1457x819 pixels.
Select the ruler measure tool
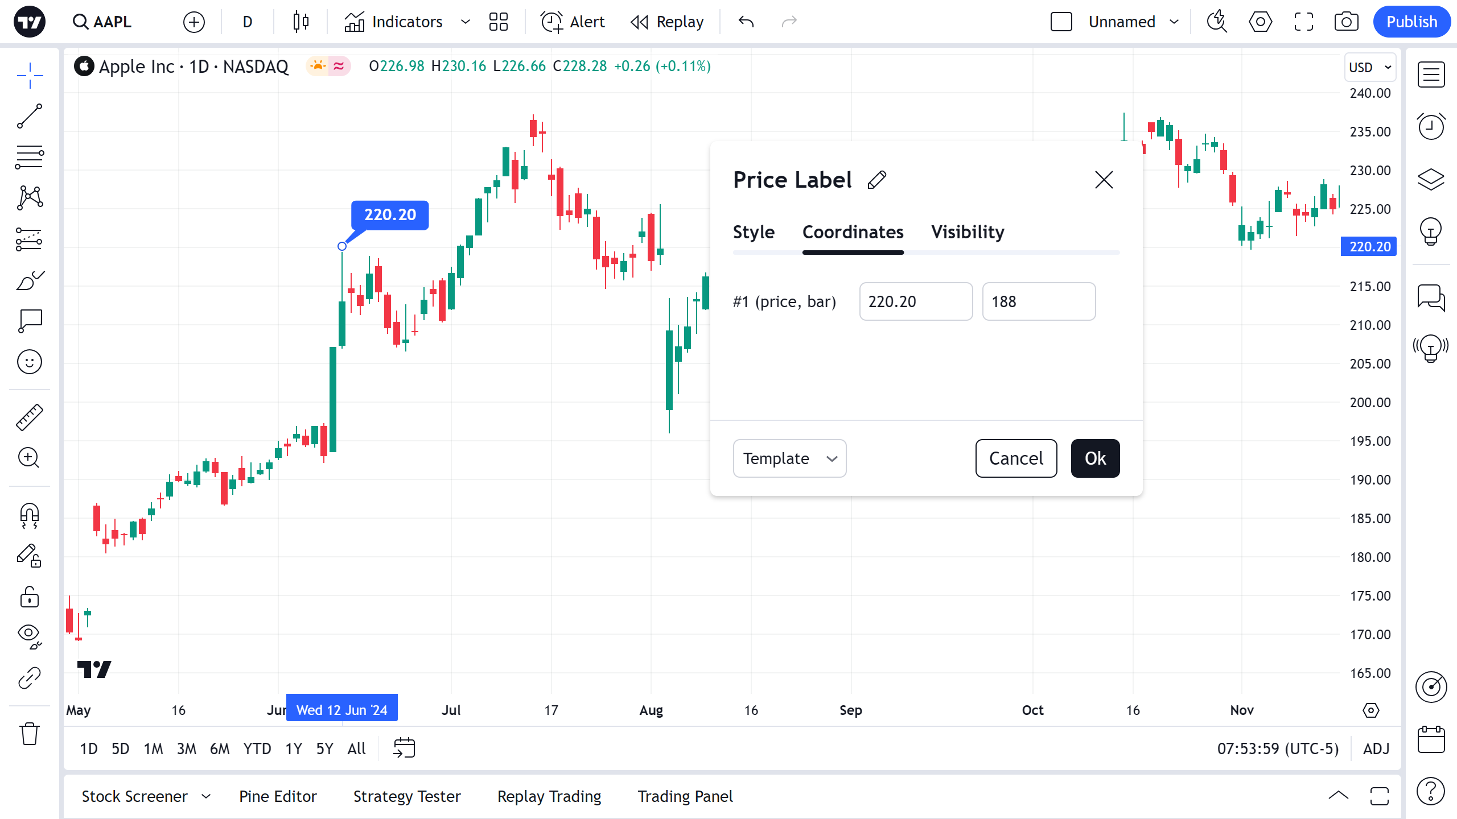30,417
